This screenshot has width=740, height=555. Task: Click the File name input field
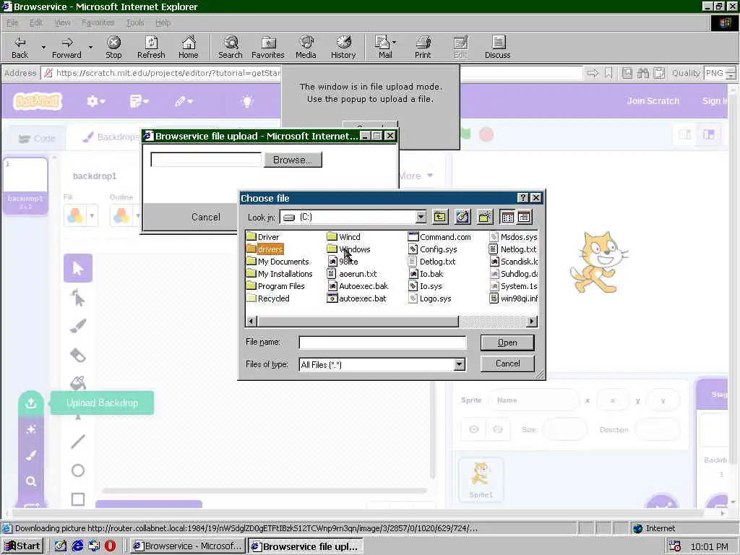click(x=382, y=343)
